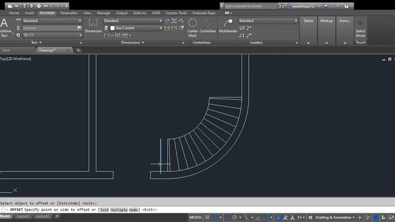Toggle annotation objects visibility icon

tap(278, 218)
